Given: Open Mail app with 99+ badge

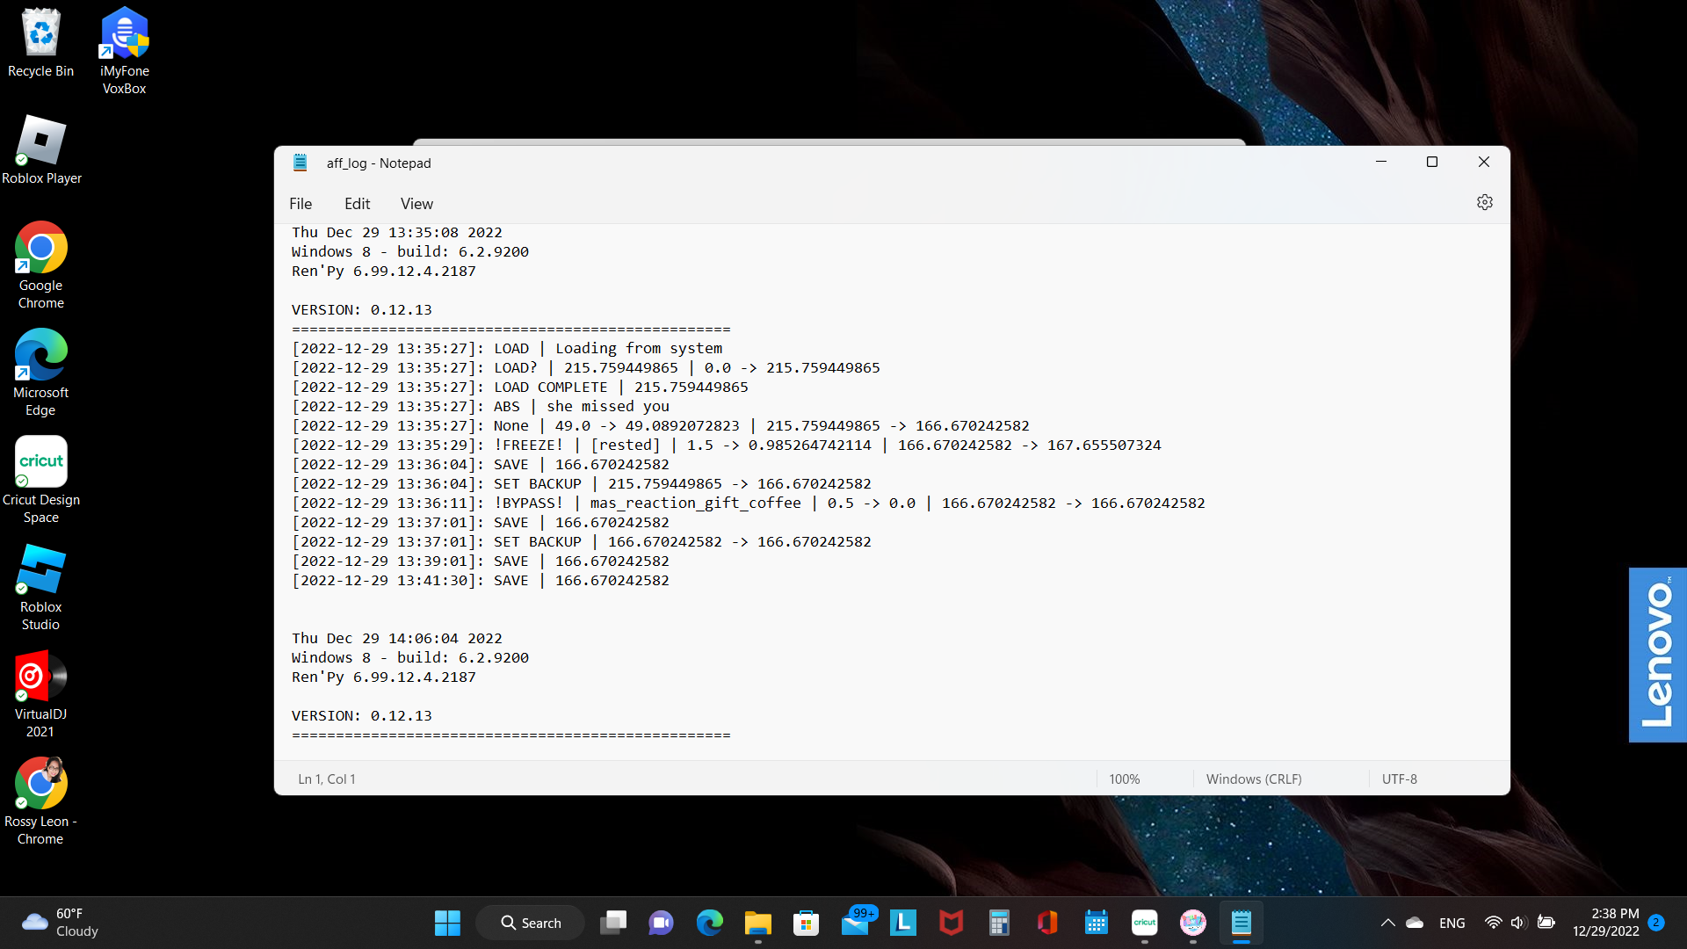Looking at the screenshot, I should [x=855, y=923].
